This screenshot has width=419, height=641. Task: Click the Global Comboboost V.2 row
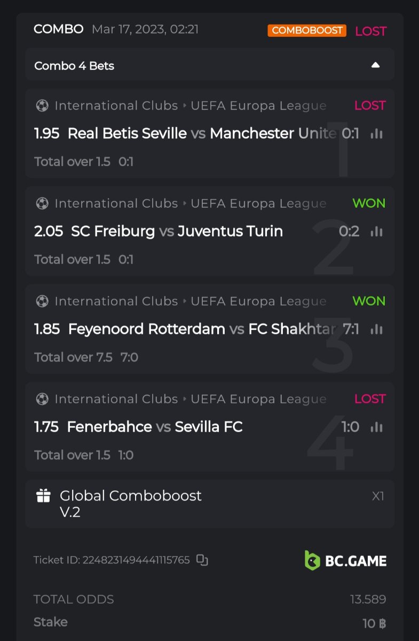coord(209,504)
